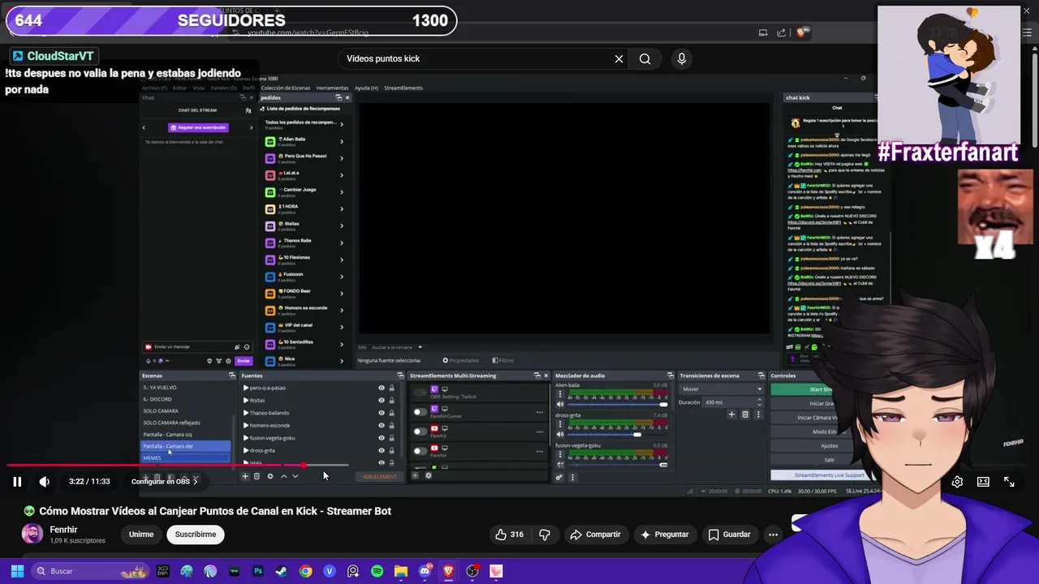This screenshot has height=584, width=1039.
Task: Add a scene transition with plus
Action: (x=731, y=414)
